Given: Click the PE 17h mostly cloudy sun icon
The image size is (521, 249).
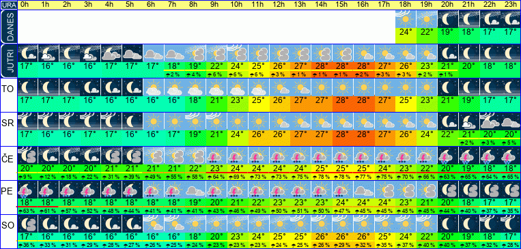Looking at the screenshot, I should tap(384, 189).
